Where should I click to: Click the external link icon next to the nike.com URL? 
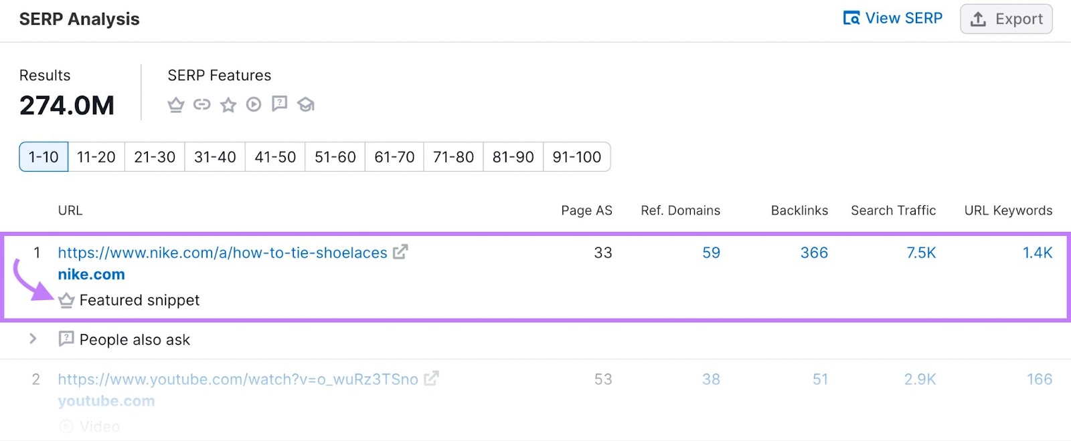[400, 253]
